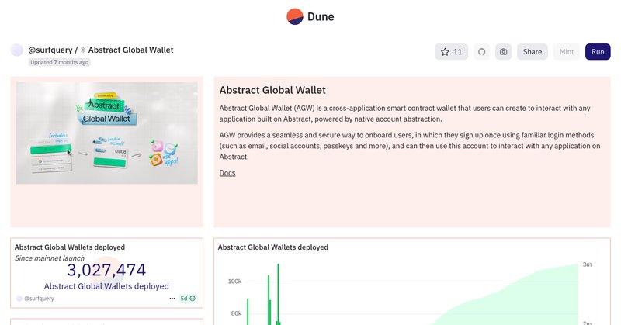Click the Share button
The height and width of the screenshot is (325, 621).
[x=533, y=52]
